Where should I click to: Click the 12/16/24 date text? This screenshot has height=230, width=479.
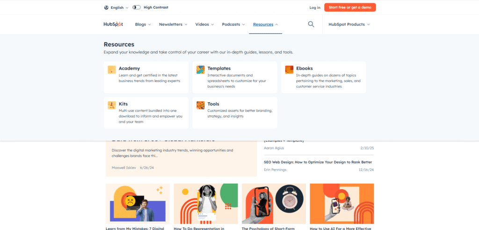pyautogui.click(x=366, y=170)
